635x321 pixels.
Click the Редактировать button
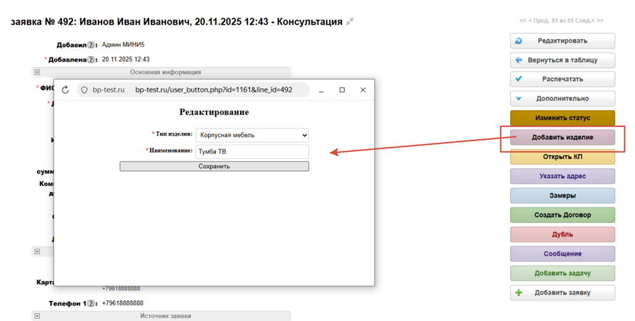tap(562, 41)
